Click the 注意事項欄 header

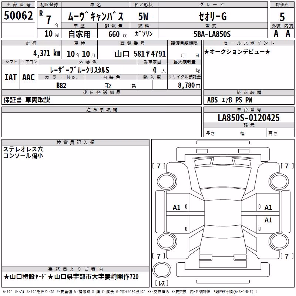pyautogui.click(x=101, y=110)
